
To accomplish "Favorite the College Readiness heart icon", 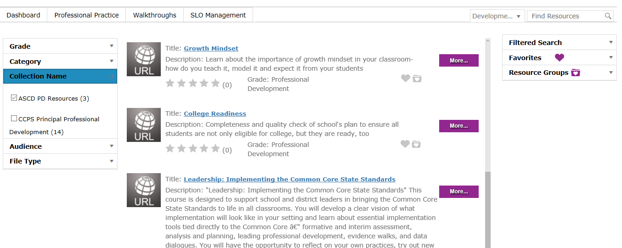I will pos(405,144).
